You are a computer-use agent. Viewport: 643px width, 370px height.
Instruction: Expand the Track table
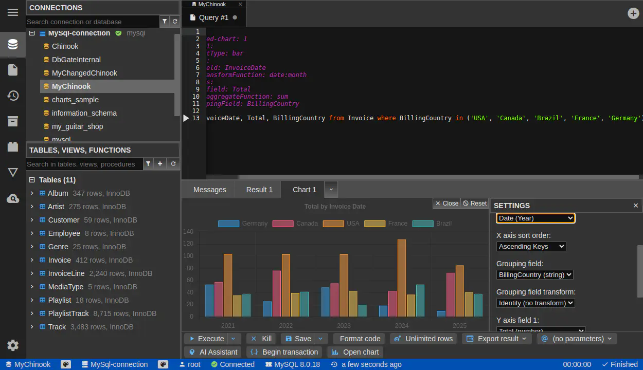point(32,327)
